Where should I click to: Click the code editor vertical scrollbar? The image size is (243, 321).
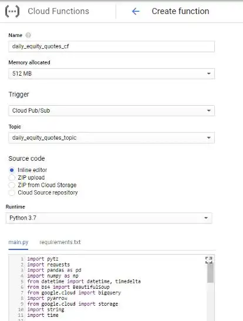click(x=210, y=273)
